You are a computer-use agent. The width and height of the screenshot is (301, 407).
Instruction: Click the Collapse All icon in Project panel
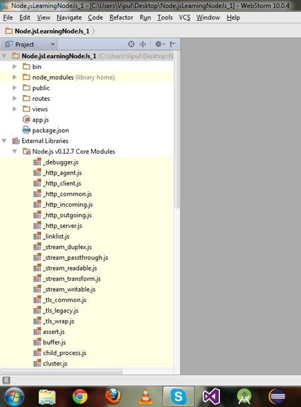(143, 44)
